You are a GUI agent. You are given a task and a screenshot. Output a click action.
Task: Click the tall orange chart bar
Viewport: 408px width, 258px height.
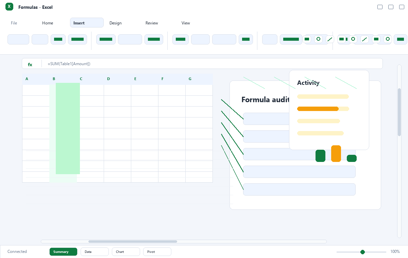click(x=336, y=153)
